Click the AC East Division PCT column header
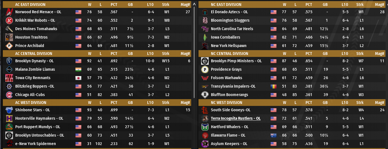This screenshot has height=149, width=388. [x=114, y=5]
